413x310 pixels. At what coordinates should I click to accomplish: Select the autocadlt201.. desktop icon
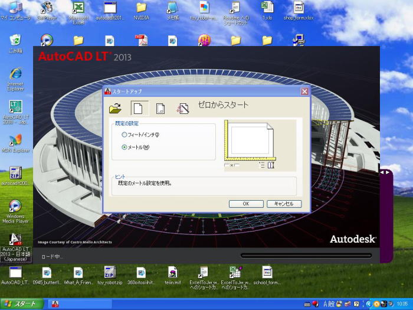(x=110, y=11)
